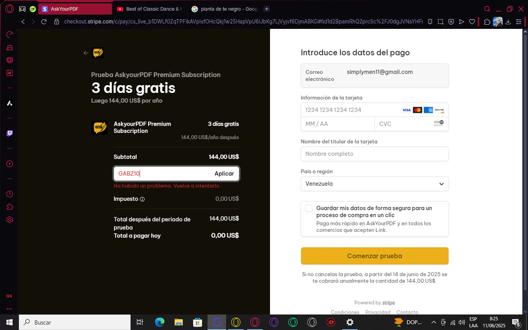This screenshot has width=528, height=330.
Task: Open the snapshot capture tool icon
Action: [440, 22]
